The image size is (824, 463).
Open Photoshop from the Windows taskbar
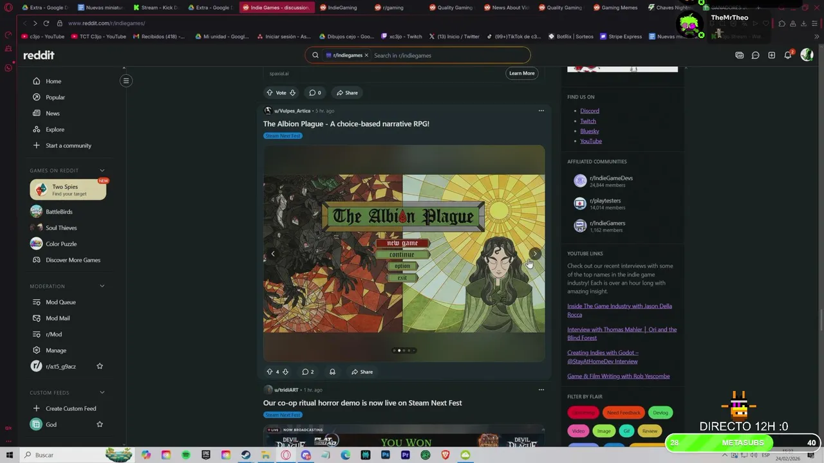(385, 455)
